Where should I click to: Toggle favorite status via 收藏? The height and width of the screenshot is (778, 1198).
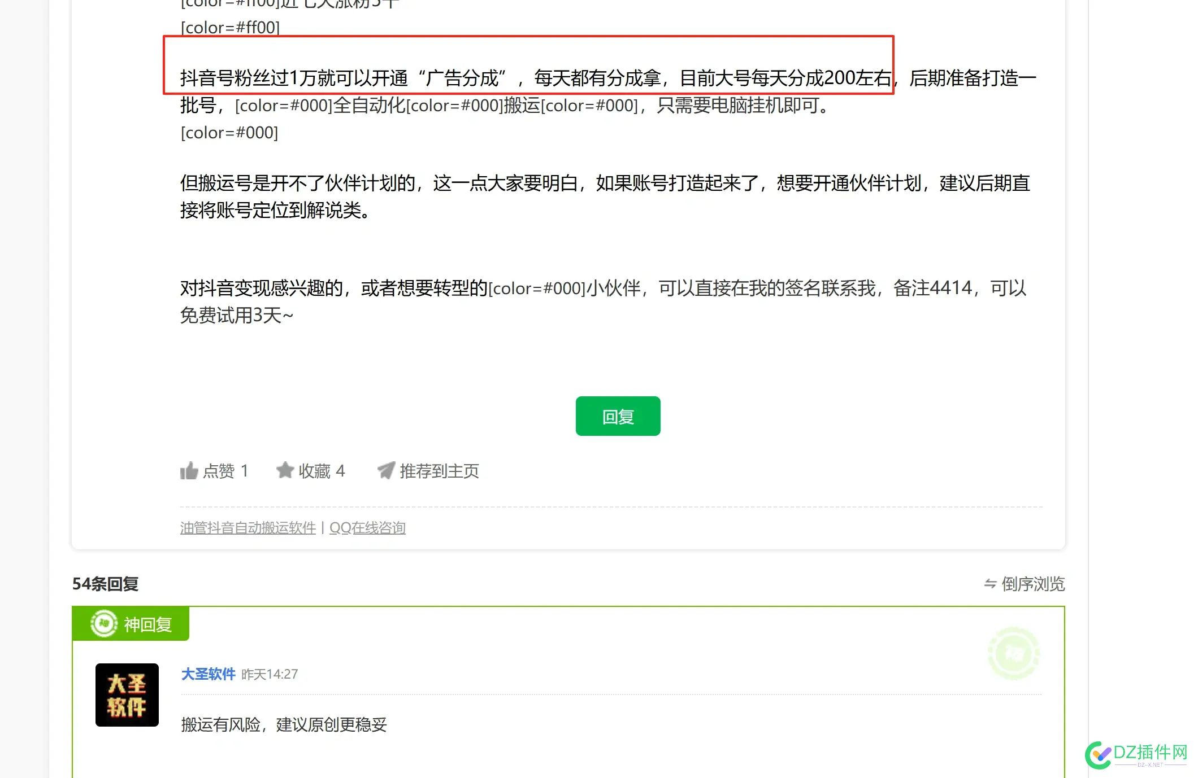pyautogui.click(x=314, y=470)
